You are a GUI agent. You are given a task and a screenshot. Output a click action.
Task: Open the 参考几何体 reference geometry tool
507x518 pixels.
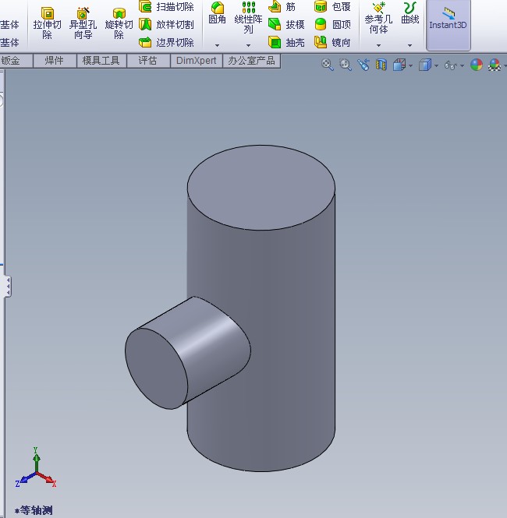point(378,18)
